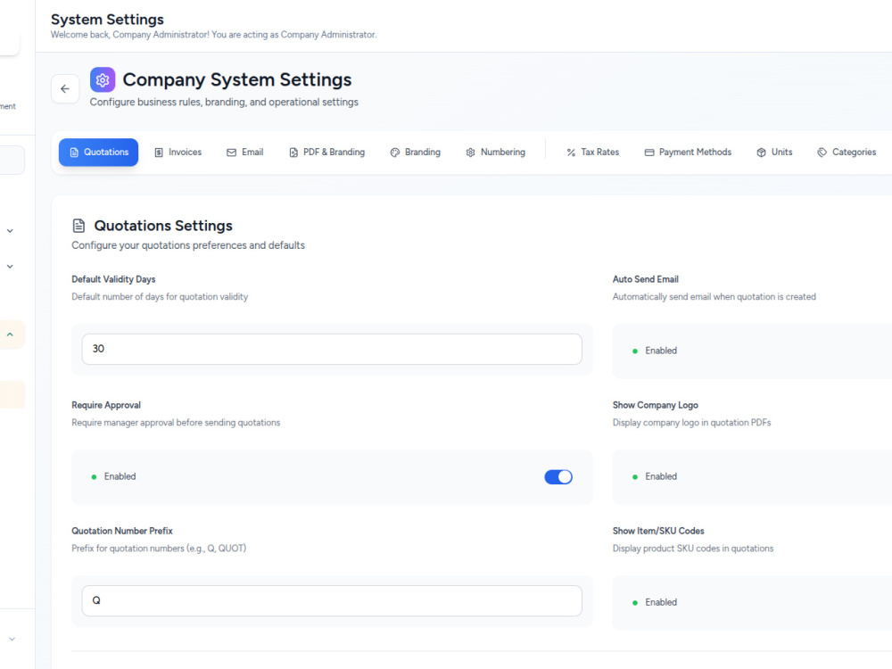
Task: Click the Email envelope icon
Action: click(231, 153)
